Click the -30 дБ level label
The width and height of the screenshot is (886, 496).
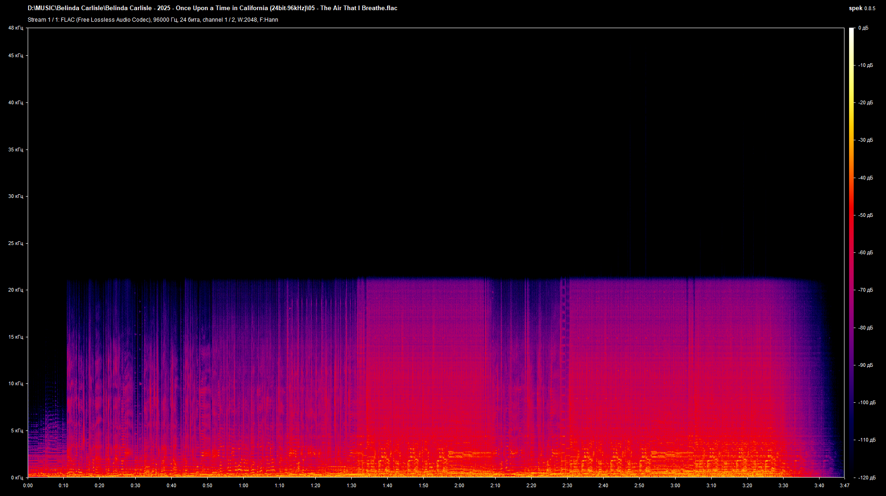(x=865, y=140)
